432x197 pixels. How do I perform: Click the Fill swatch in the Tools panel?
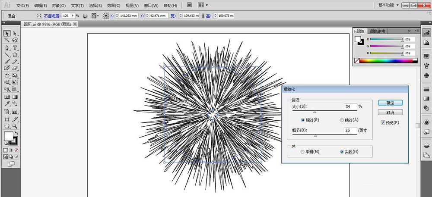click(9, 136)
